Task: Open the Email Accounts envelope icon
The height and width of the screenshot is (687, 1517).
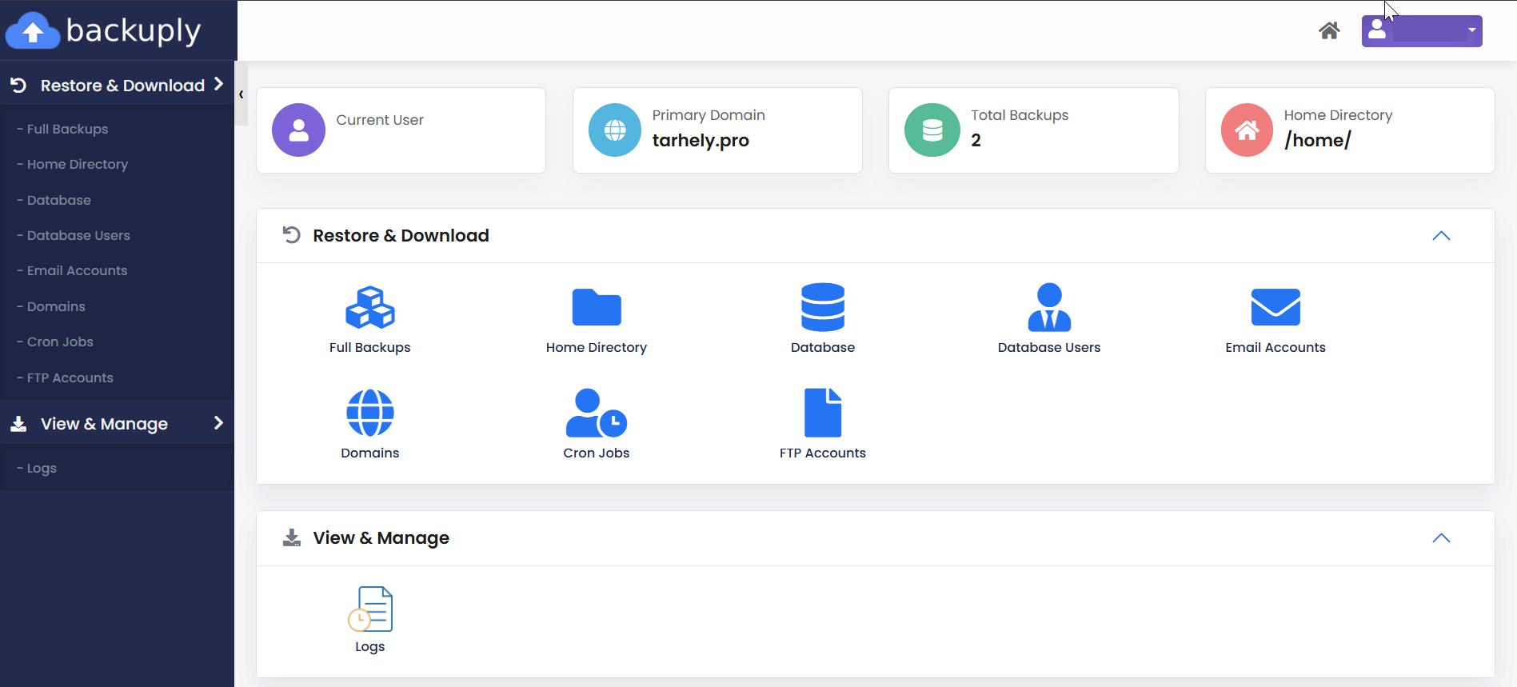Action: click(1275, 307)
